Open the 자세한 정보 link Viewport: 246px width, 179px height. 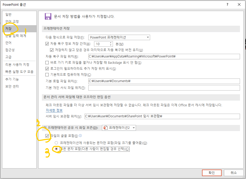tap(54, 110)
